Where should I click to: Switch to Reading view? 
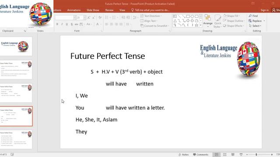click(x=233, y=154)
